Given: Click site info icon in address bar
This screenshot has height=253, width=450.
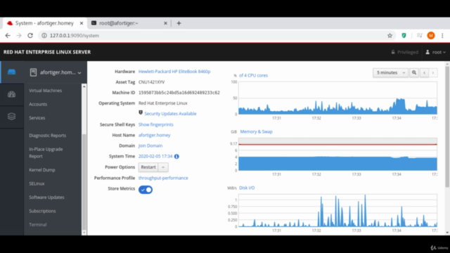Looking at the screenshot, I should tap(44, 36).
